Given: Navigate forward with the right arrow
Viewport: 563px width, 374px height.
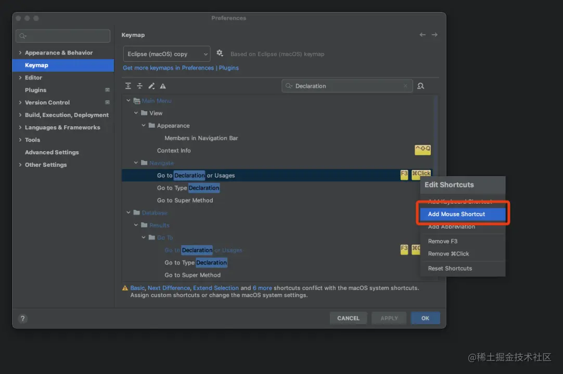Looking at the screenshot, I should pyautogui.click(x=434, y=35).
